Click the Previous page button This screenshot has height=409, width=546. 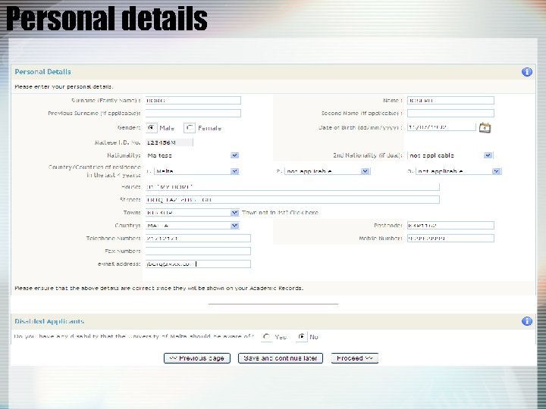(x=197, y=358)
